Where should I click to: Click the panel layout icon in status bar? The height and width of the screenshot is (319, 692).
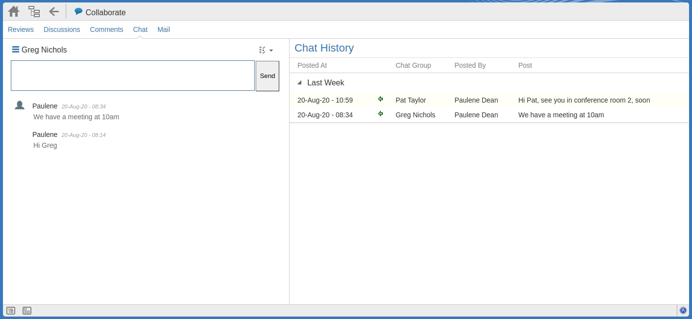click(27, 311)
